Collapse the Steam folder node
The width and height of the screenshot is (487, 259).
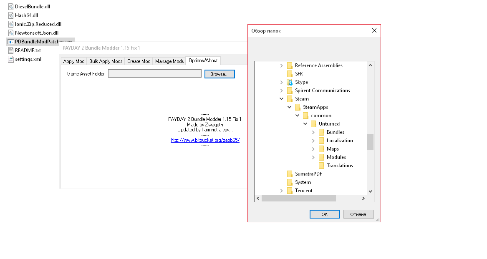tap(281, 99)
